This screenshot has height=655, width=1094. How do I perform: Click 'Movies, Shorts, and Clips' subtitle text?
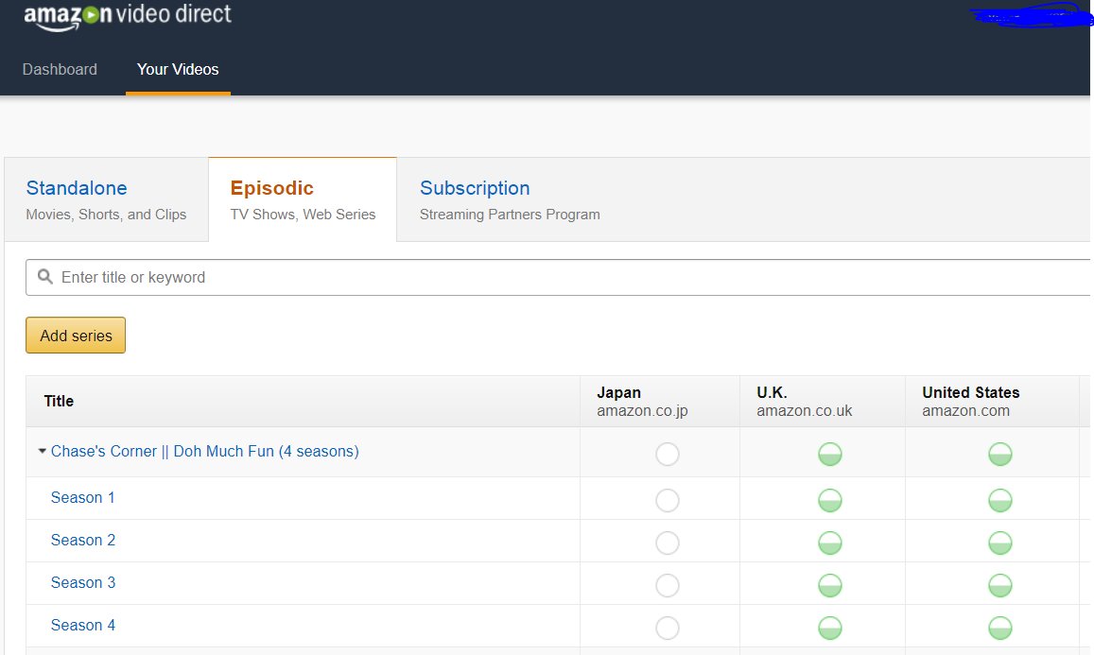pos(106,215)
